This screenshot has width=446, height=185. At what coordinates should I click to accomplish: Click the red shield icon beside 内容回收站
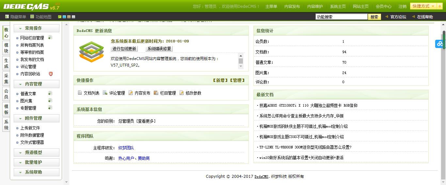(x=51, y=74)
